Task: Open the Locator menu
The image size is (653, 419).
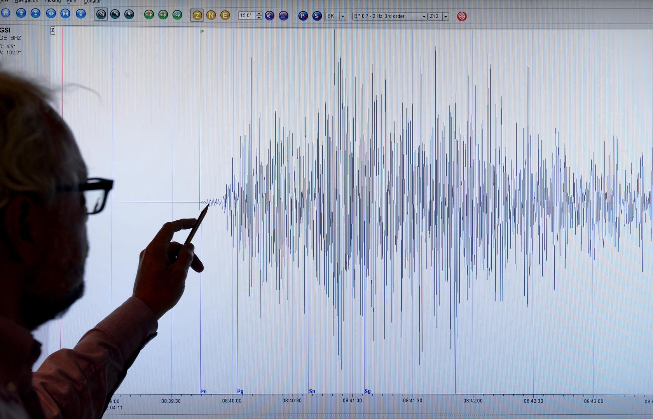Action: [92, 2]
